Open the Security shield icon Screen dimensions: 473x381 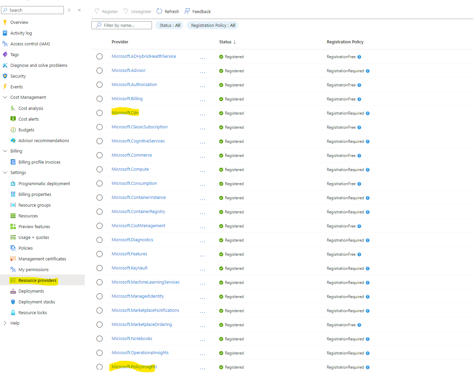tap(5, 76)
